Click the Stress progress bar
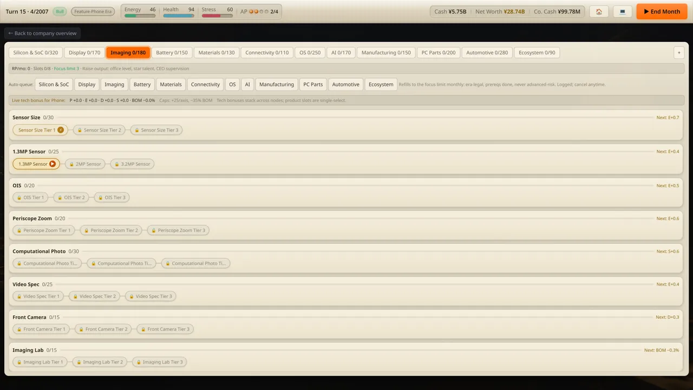Image resolution: width=693 pixels, height=390 pixels. tap(217, 16)
